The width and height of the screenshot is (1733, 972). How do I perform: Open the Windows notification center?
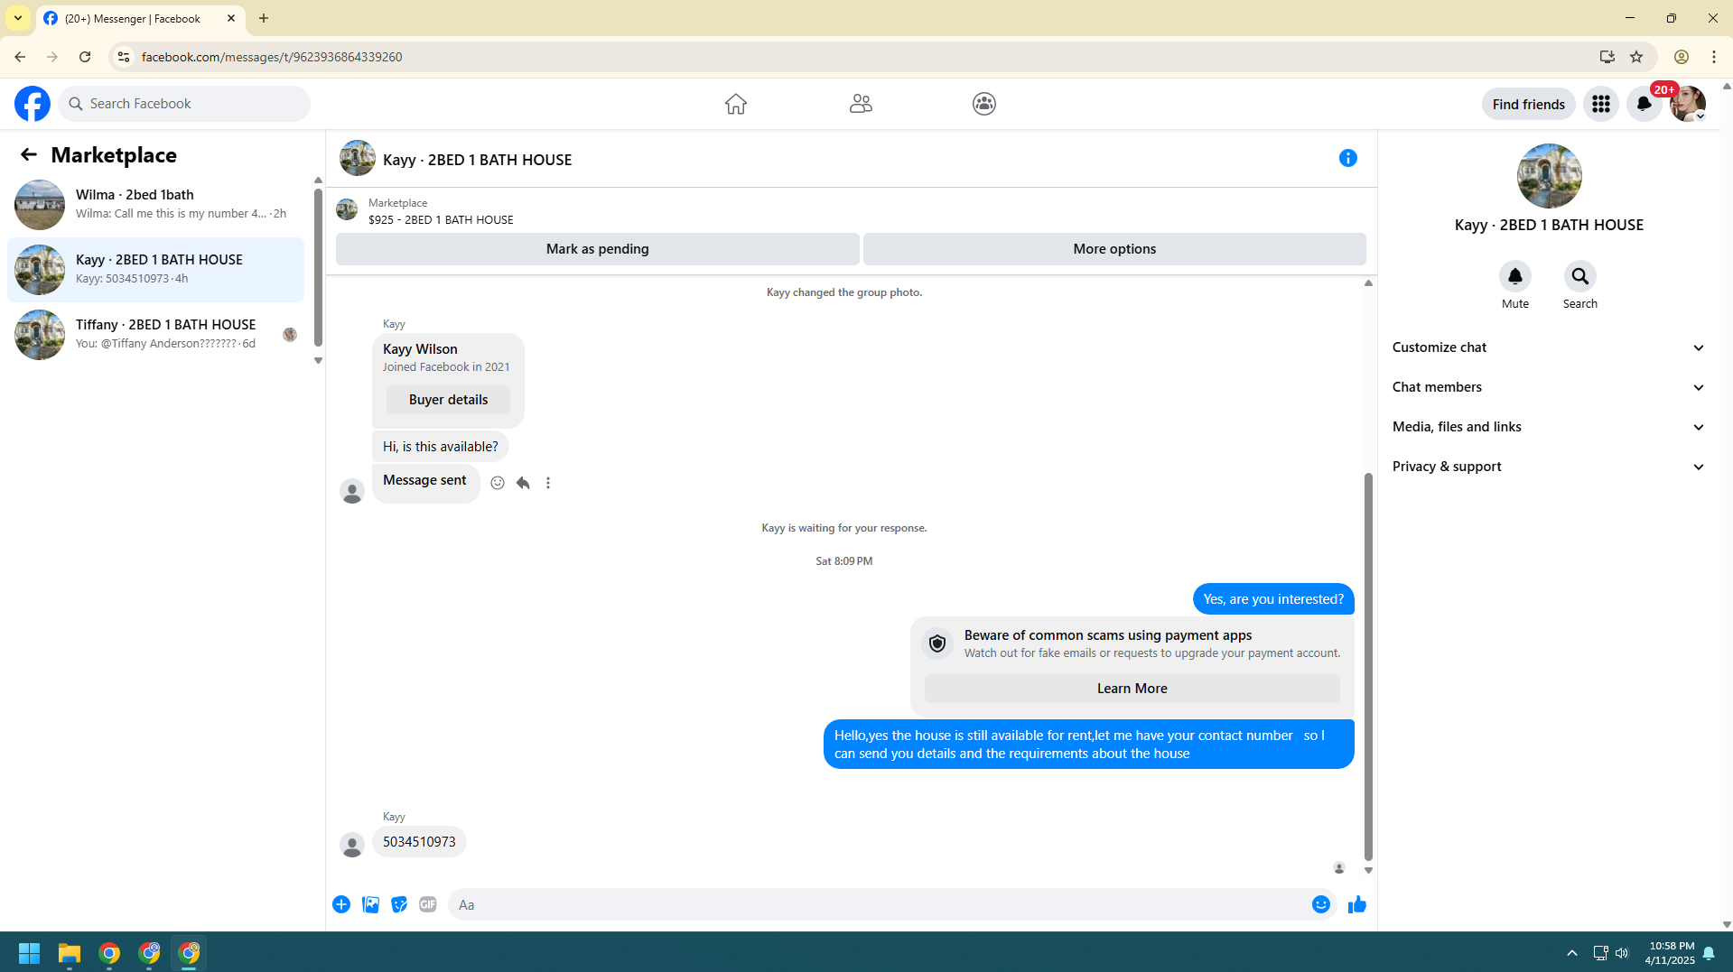pyautogui.click(x=1709, y=953)
